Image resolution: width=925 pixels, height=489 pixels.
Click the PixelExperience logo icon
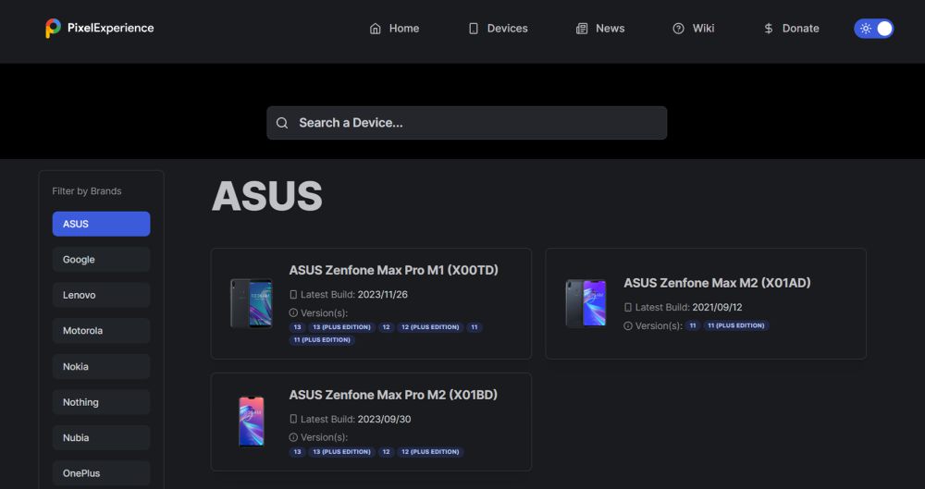(54, 29)
